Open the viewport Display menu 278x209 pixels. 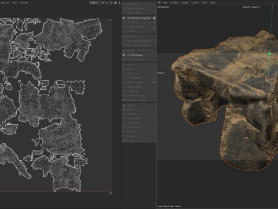(185, 3)
